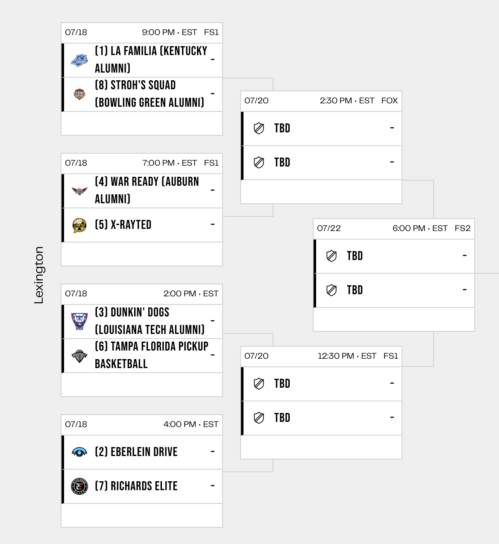Click bottom TBD shield in 12:30 PM FS1 game
Viewport: 499px width, 544px height.
point(259,418)
